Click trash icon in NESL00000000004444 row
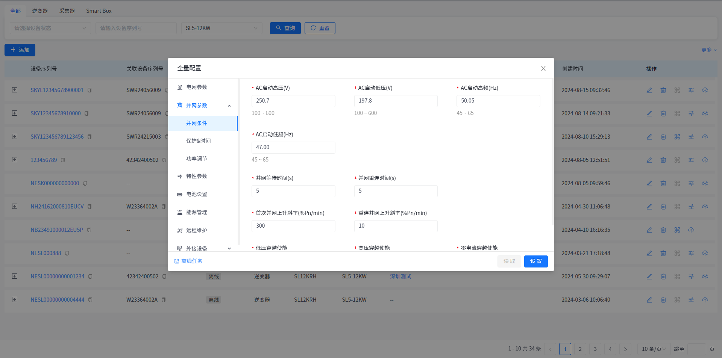 coord(663,300)
